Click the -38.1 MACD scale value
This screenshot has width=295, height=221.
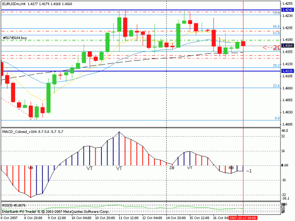285,199
